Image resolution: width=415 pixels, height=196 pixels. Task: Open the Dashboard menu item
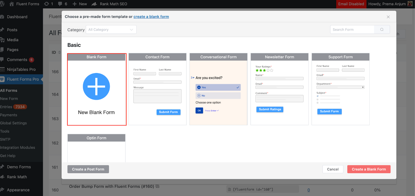[17, 17]
